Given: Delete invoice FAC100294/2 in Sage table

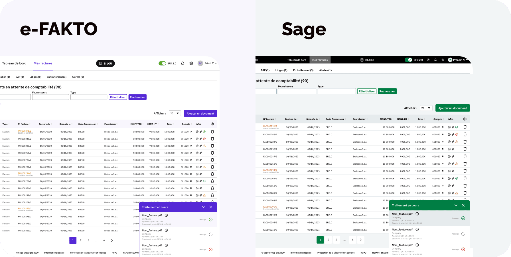Looking at the screenshot, I should (465, 171).
